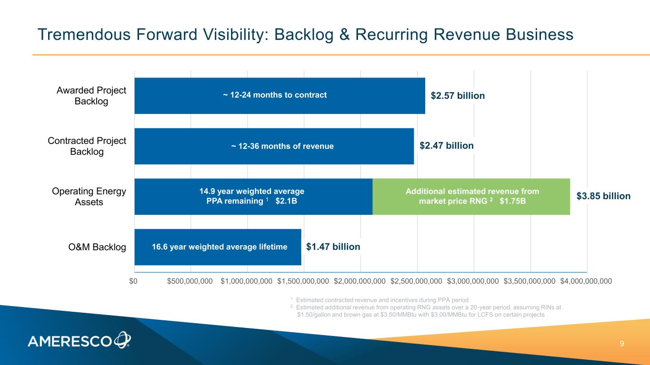Click the $3.85 billion data label
650x365 pixels.
[603, 196]
